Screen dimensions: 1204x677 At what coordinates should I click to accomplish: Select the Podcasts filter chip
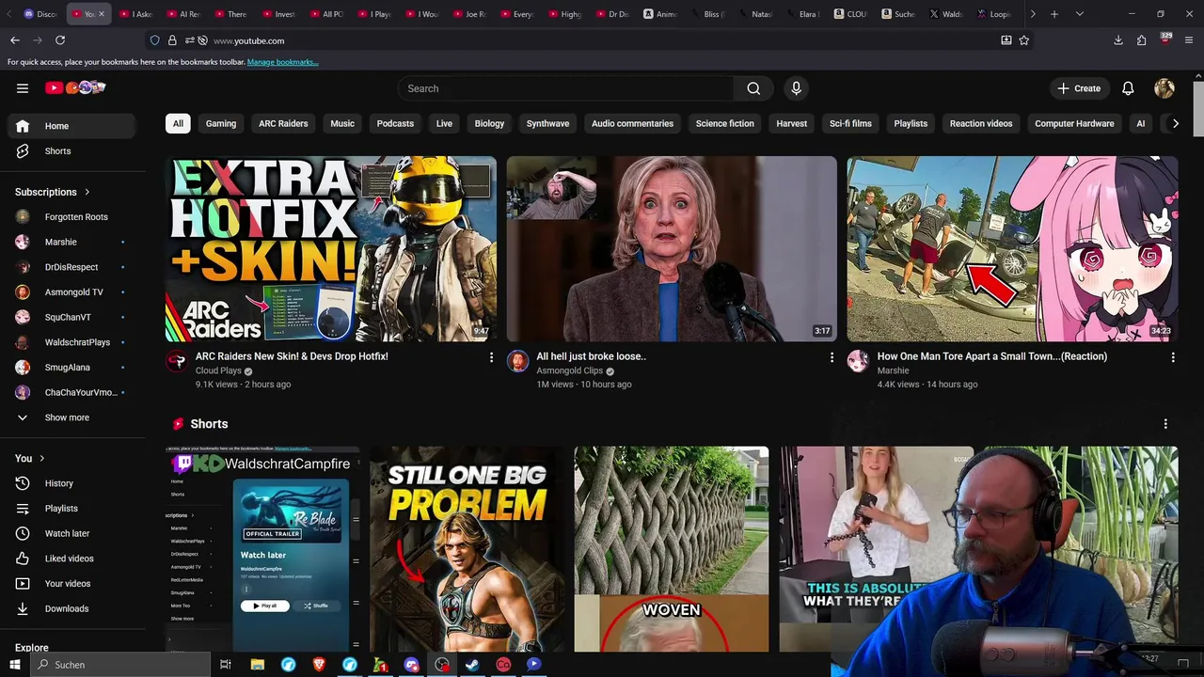point(395,123)
